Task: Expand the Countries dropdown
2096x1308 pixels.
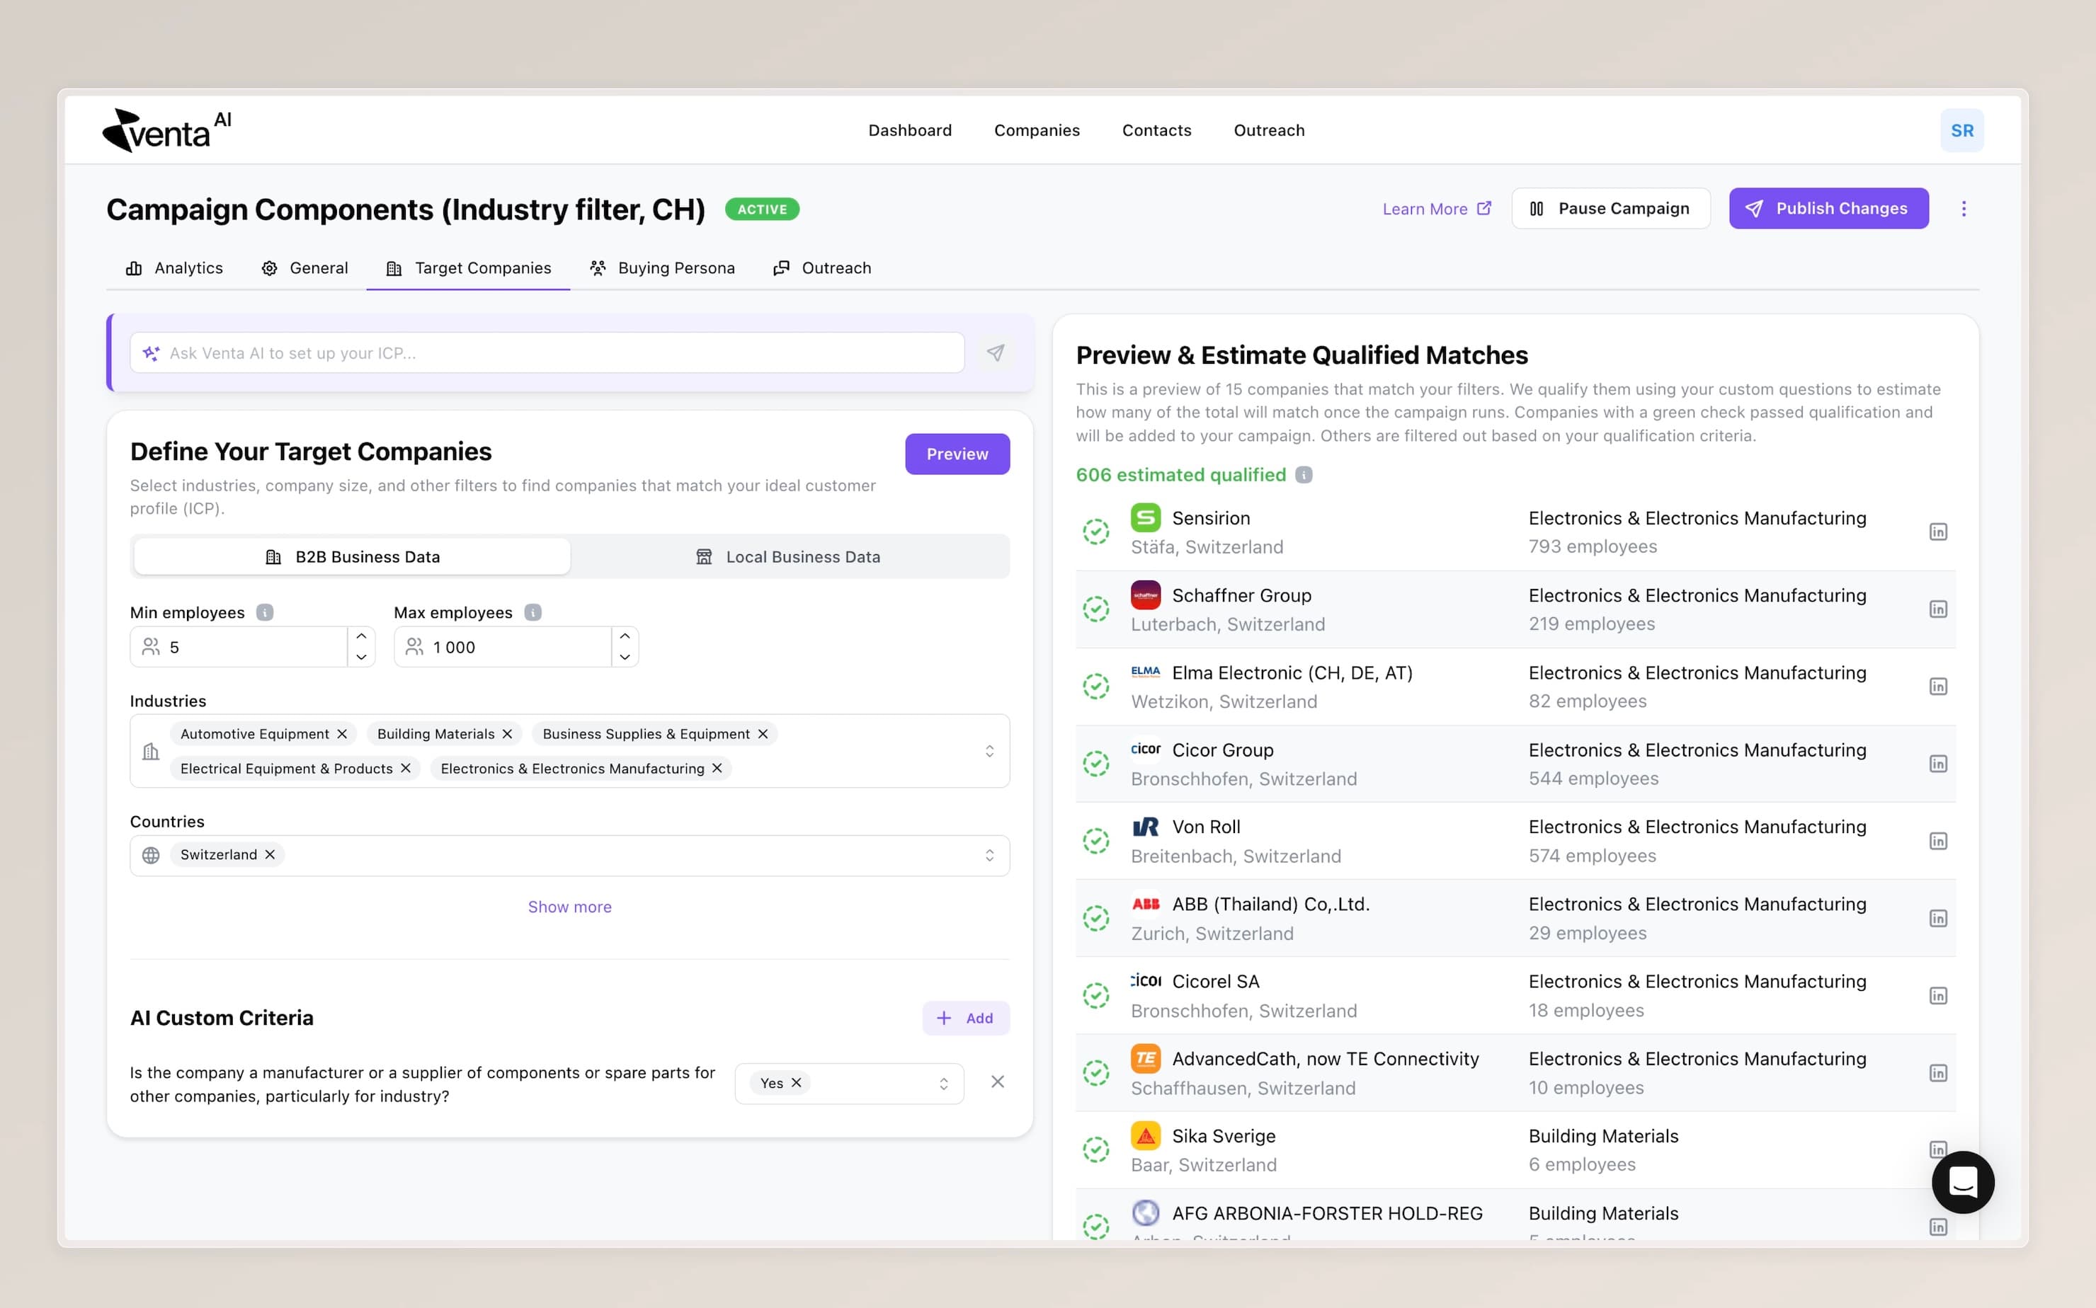Action: (x=989, y=856)
